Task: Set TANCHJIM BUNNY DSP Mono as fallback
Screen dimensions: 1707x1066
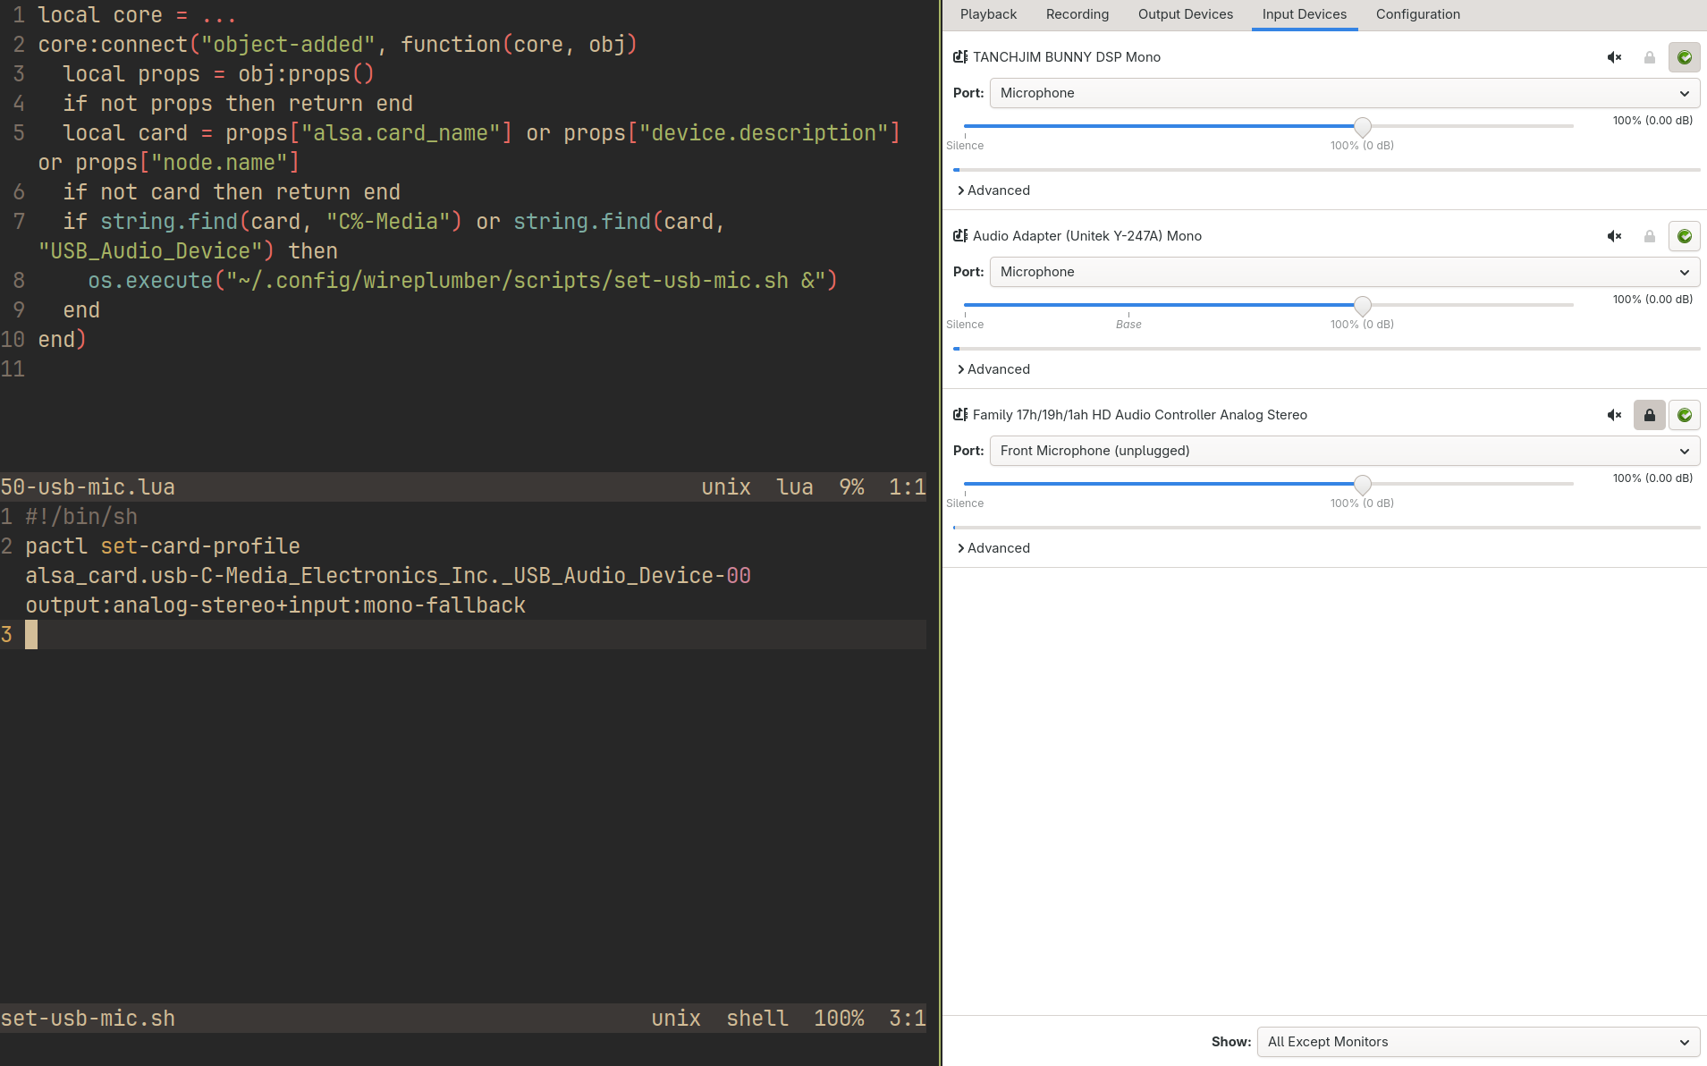Action: (1685, 57)
